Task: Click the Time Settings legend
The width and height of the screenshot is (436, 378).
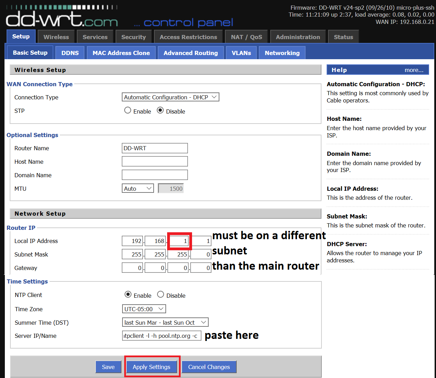Action: tap(27, 281)
